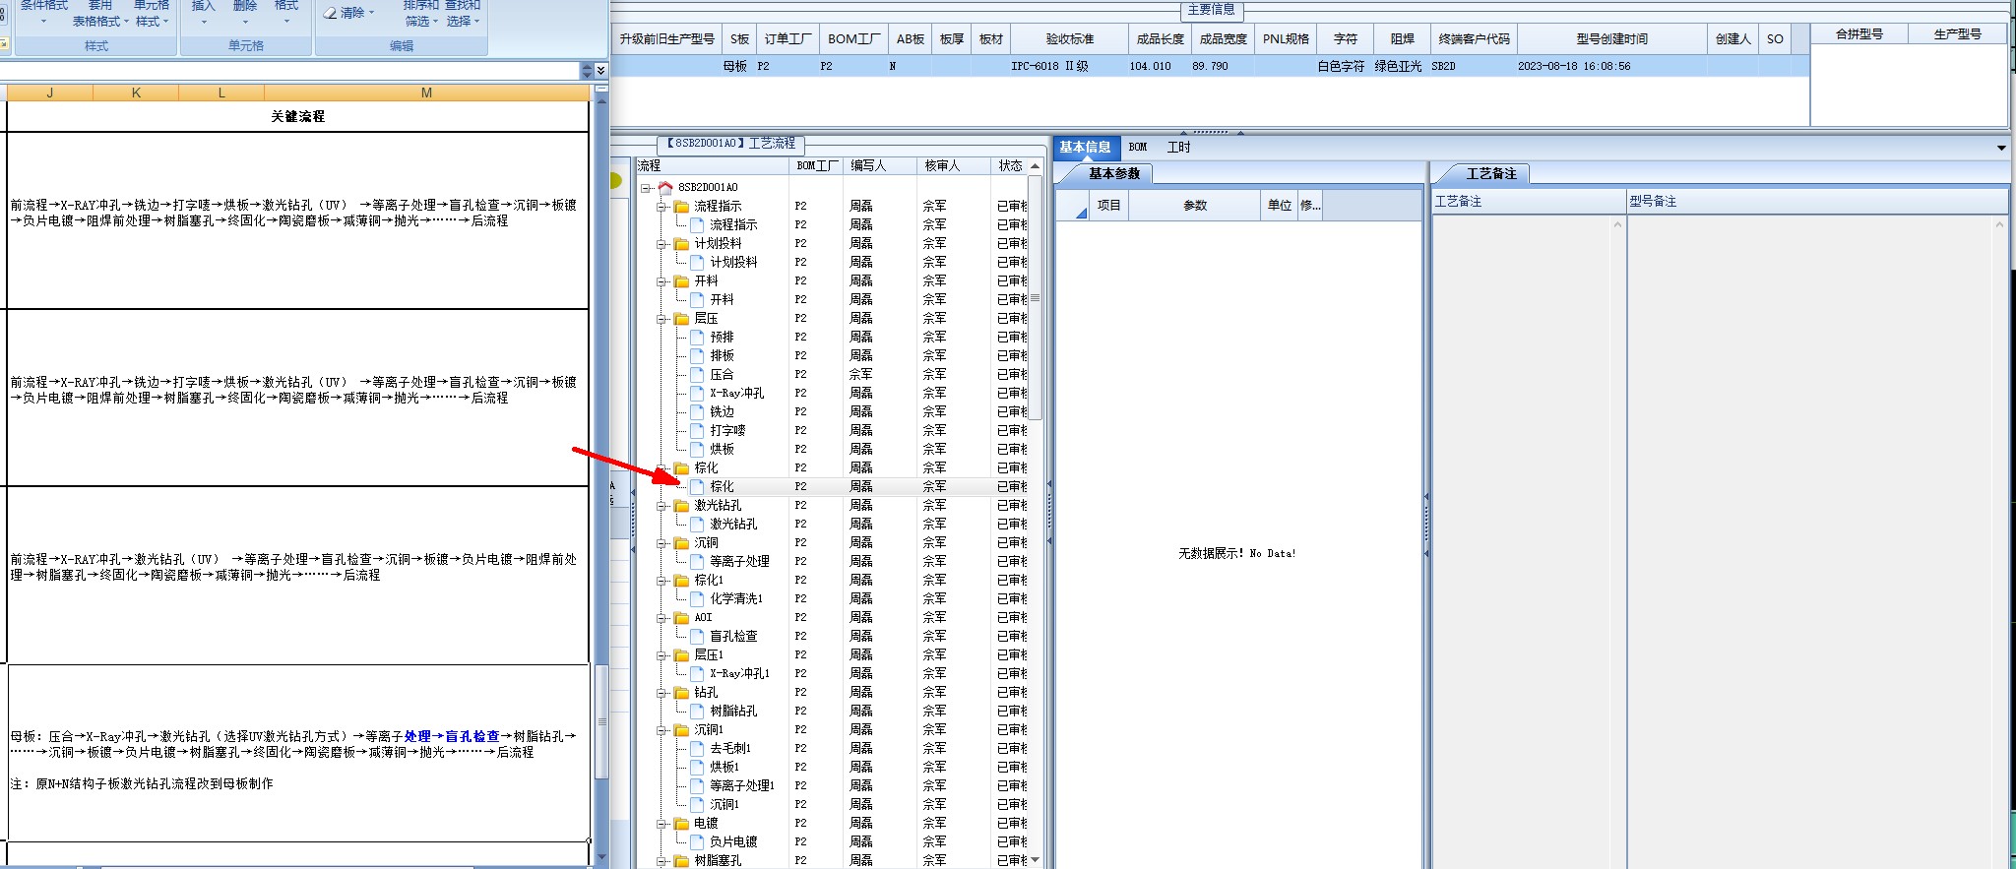The image size is (2016, 869).
Task: Click the document icon beside 烘板
Action: tap(697, 449)
